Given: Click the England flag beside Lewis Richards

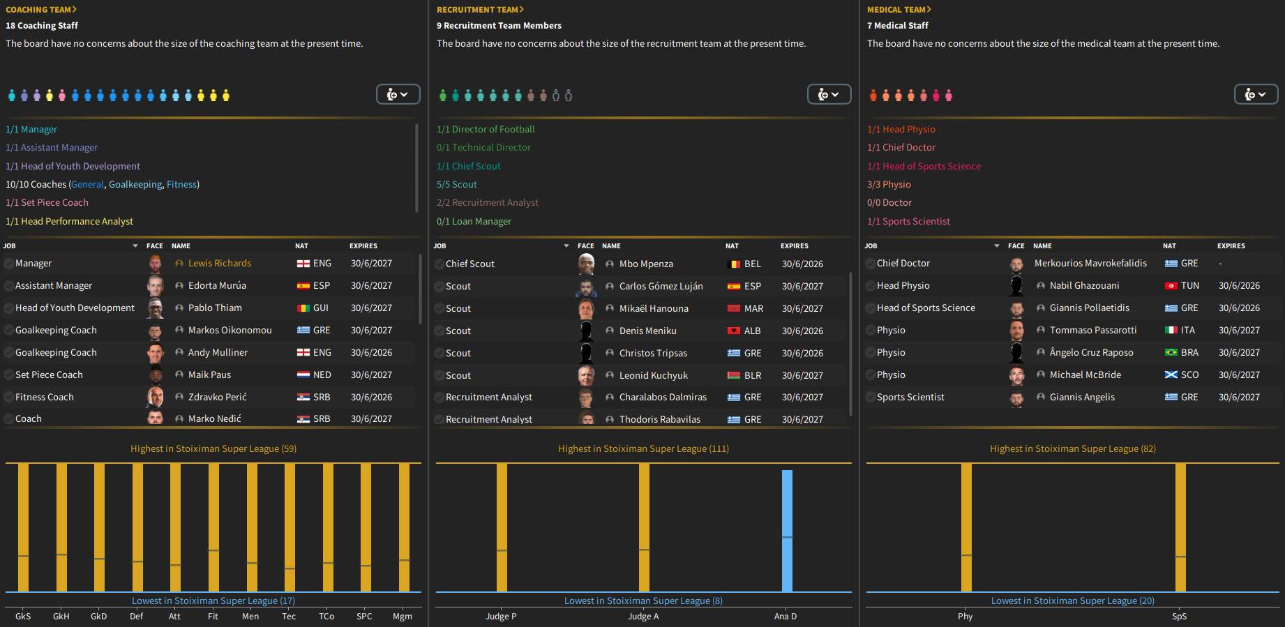Looking at the screenshot, I should [x=303, y=264].
